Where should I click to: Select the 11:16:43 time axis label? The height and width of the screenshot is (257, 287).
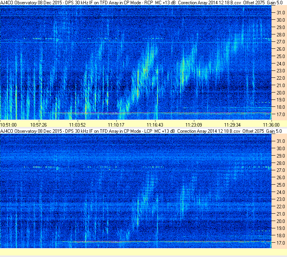click(x=155, y=125)
